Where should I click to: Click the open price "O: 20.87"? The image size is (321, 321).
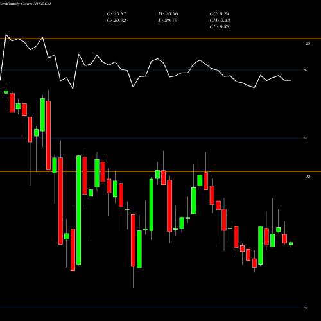(x=117, y=14)
